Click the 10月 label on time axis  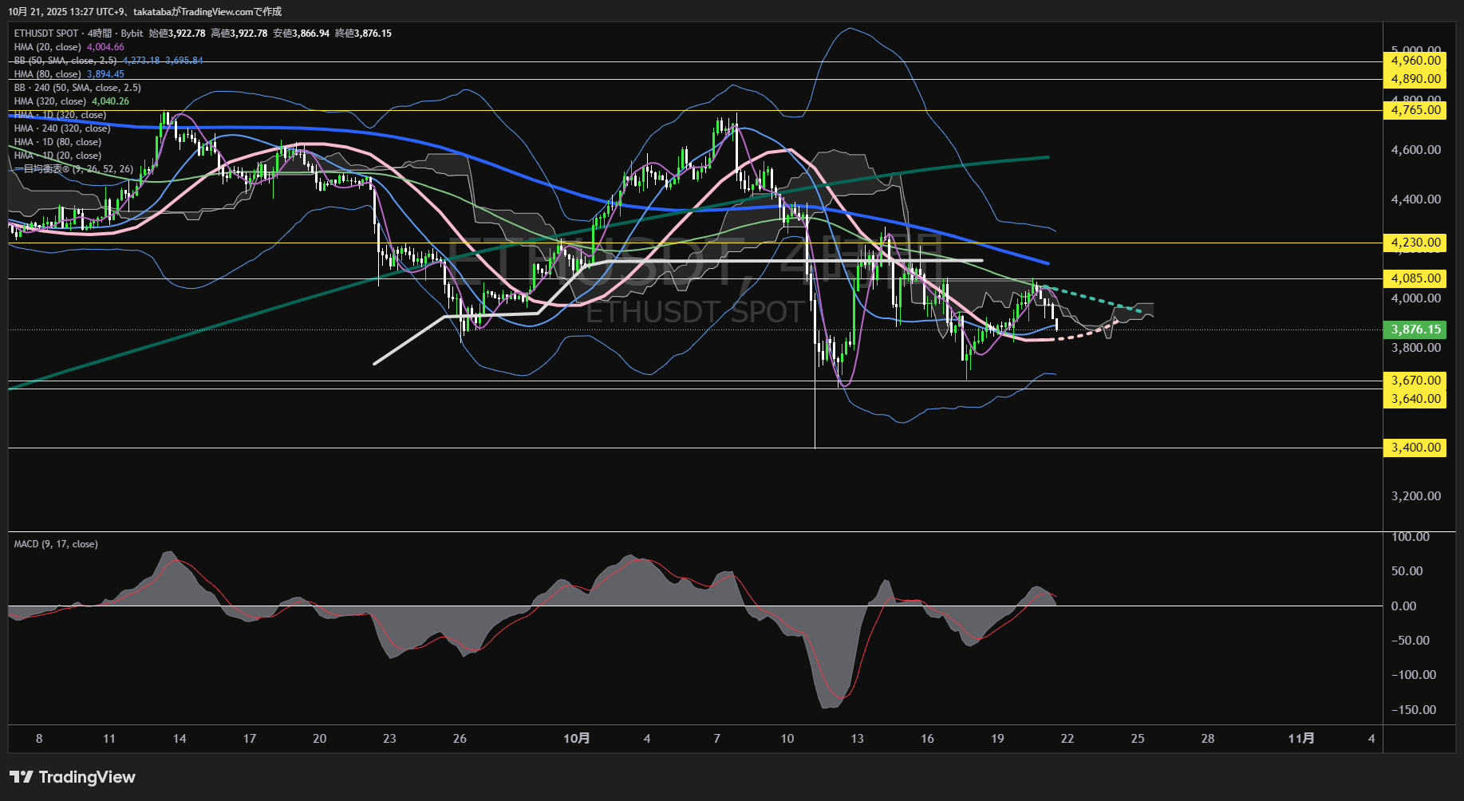tap(577, 739)
